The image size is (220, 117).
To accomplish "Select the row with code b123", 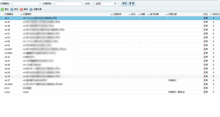I will 110,88.
